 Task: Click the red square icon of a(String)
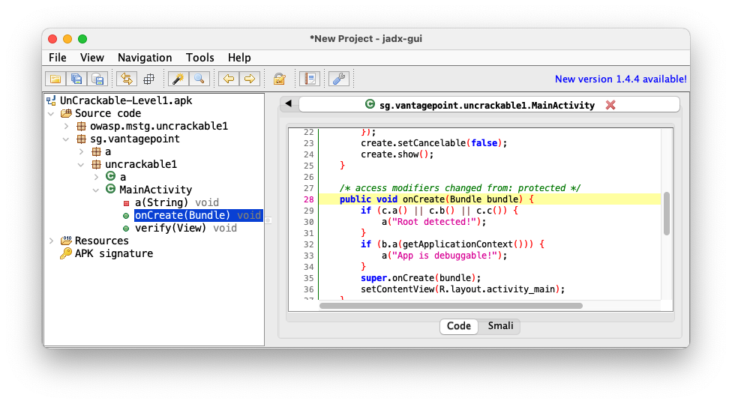(126, 203)
